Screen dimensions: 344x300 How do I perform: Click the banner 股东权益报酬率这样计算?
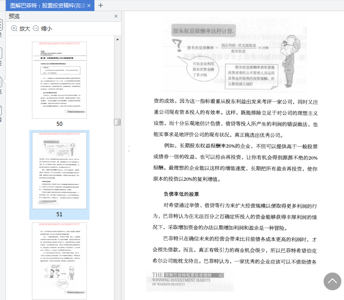203,31
